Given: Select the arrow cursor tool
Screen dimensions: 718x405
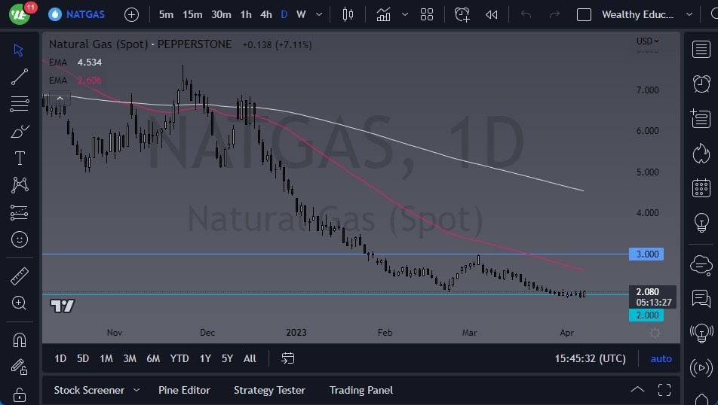Looking at the screenshot, I should pyautogui.click(x=19, y=50).
